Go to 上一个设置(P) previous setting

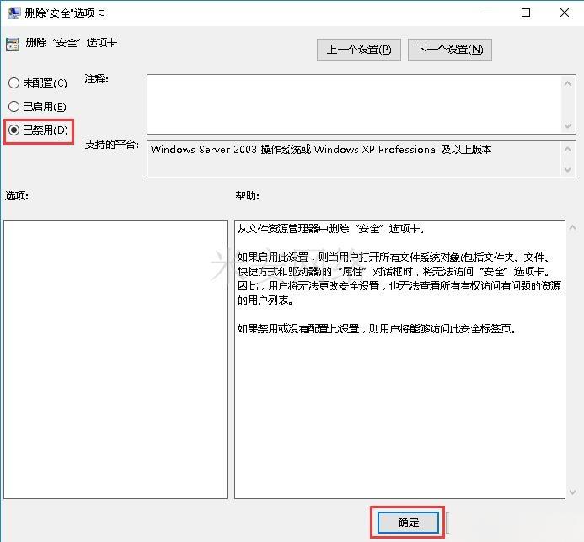pyautogui.click(x=359, y=50)
